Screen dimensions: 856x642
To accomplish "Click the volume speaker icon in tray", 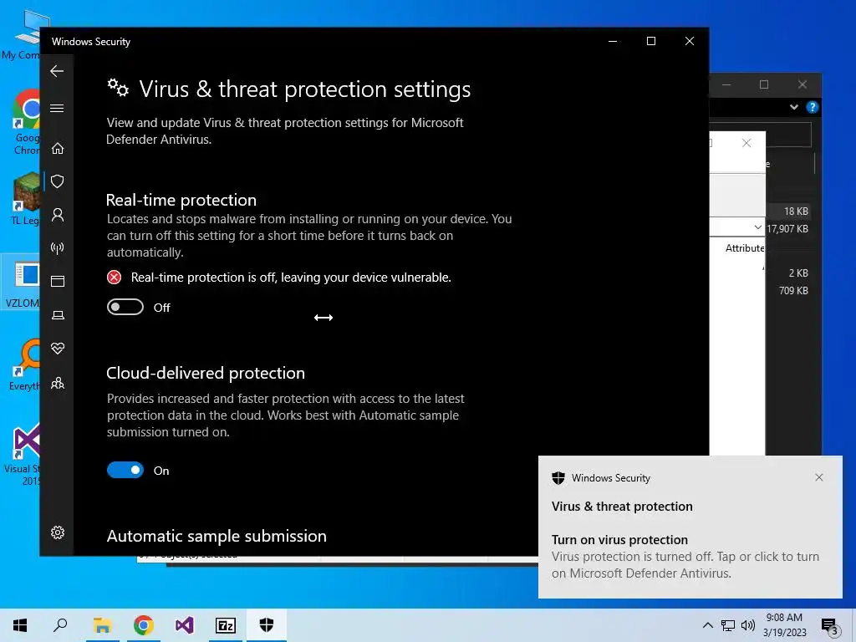I will coord(748,625).
